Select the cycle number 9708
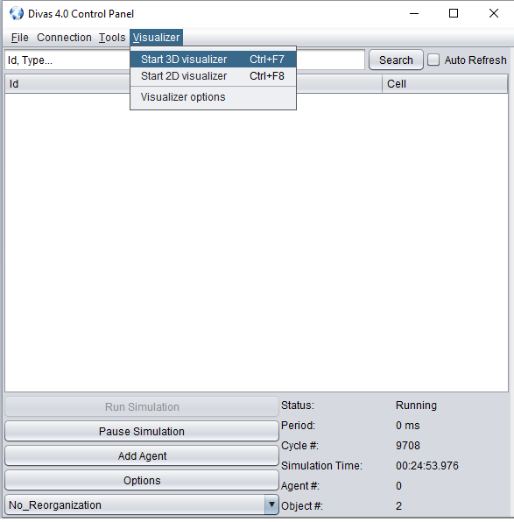This screenshot has height=522, width=514. pyautogui.click(x=408, y=446)
